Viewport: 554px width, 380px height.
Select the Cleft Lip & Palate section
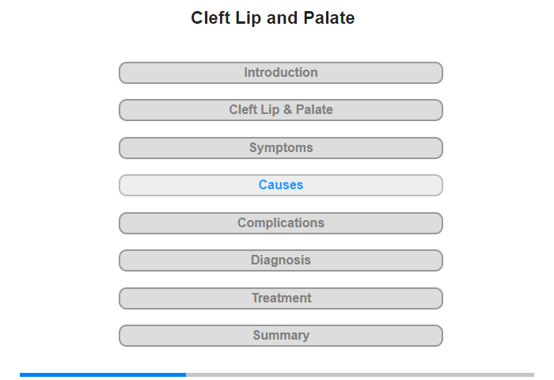(281, 110)
